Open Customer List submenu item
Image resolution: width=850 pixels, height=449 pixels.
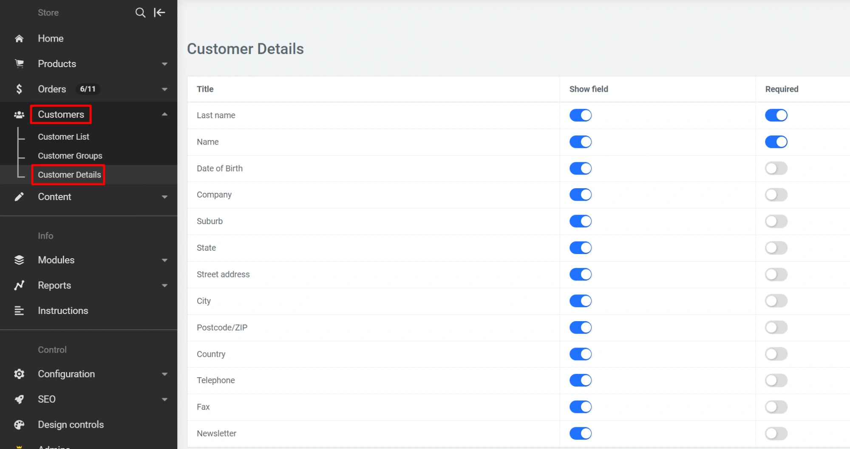(x=63, y=137)
